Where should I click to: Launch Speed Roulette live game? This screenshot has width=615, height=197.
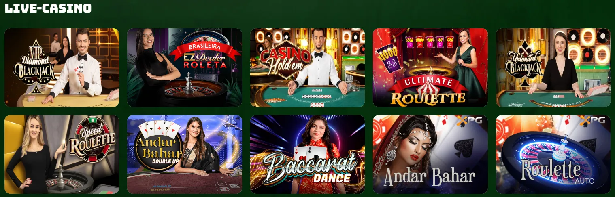click(x=62, y=154)
